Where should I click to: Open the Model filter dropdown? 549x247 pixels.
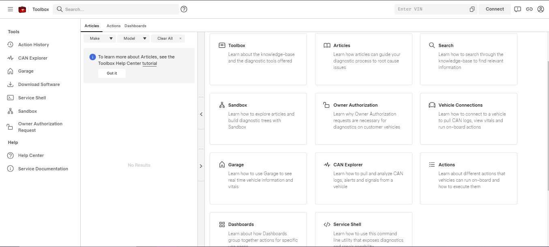(133, 39)
